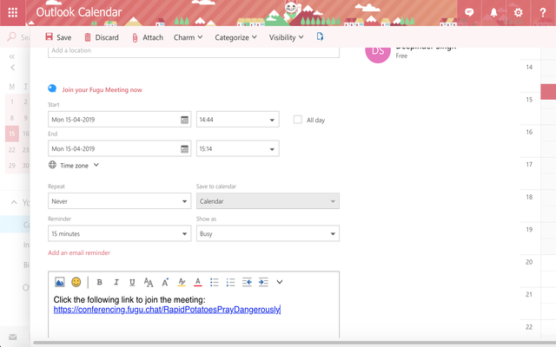Click the notifications bell icon
Screen dimensions: 556x347
click(x=493, y=12)
